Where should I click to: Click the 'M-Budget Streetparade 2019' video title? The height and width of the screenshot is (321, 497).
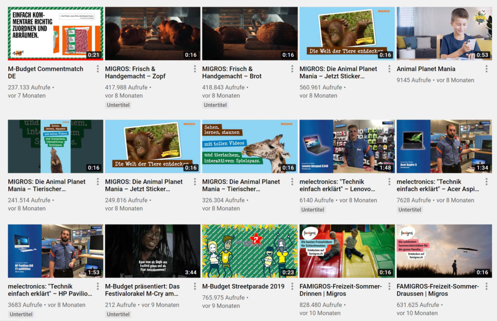pyautogui.click(x=243, y=287)
